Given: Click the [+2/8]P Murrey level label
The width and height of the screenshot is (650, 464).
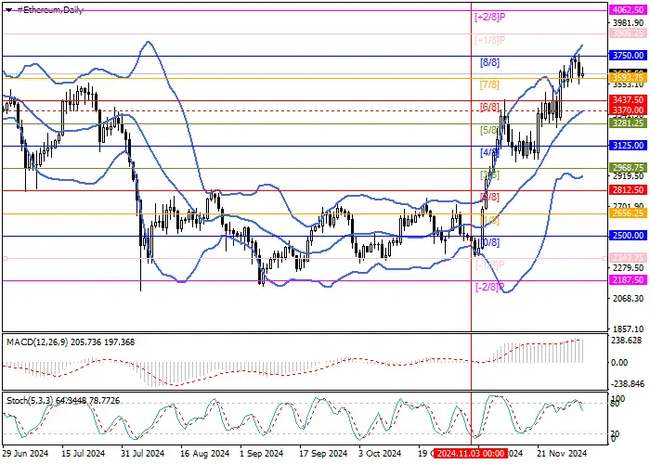Looking at the screenshot, I should click(x=490, y=18).
